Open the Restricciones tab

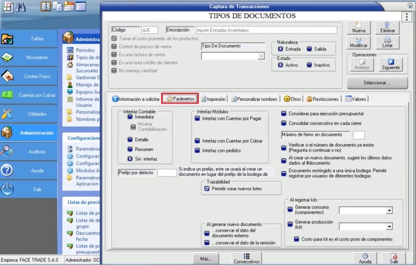pos(322,99)
